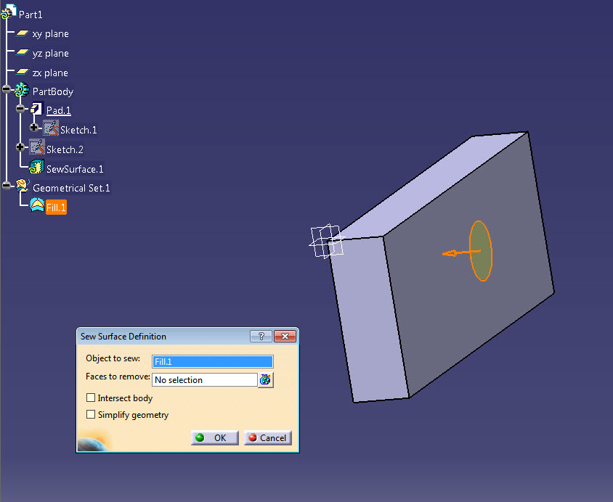613x502 pixels.
Task: Click the Object to sew field
Action: 213,361
